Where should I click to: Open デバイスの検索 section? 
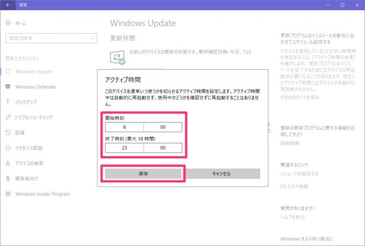(x=29, y=163)
